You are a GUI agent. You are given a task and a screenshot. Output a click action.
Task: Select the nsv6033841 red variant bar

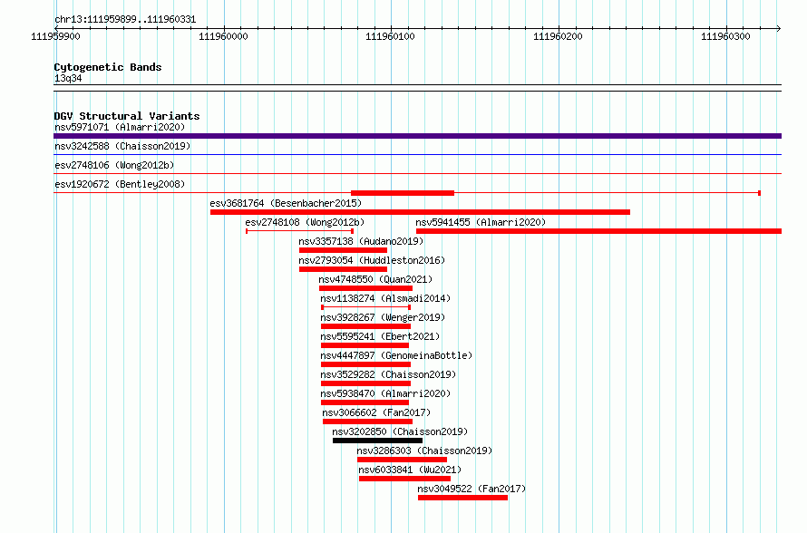(405, 479)
